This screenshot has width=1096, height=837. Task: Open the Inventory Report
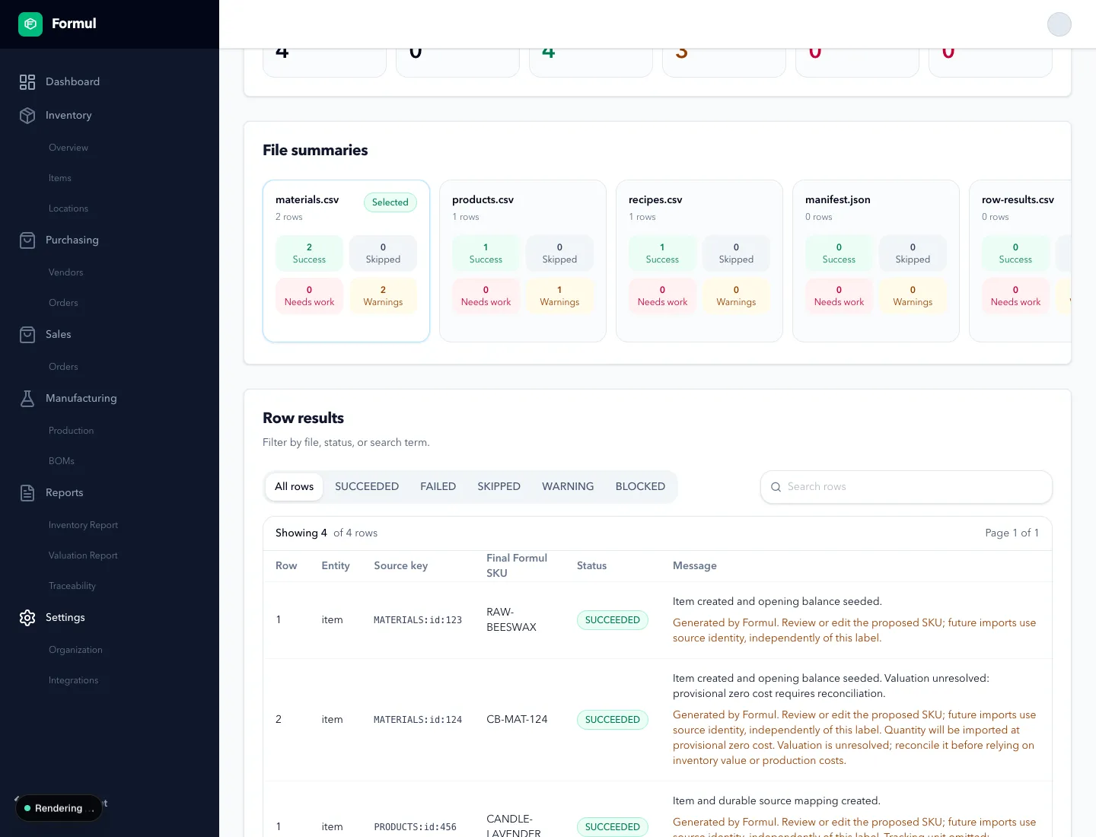coord(84,525)
